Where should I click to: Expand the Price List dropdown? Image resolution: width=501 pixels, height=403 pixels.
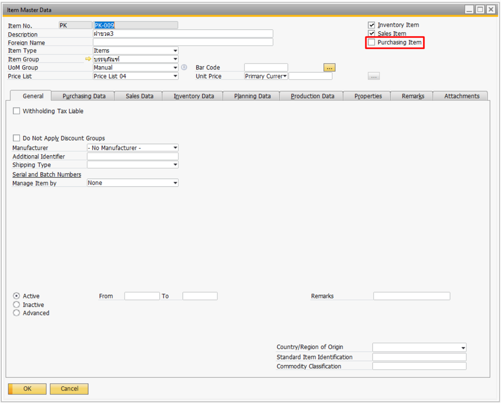[x=175, y=76]
